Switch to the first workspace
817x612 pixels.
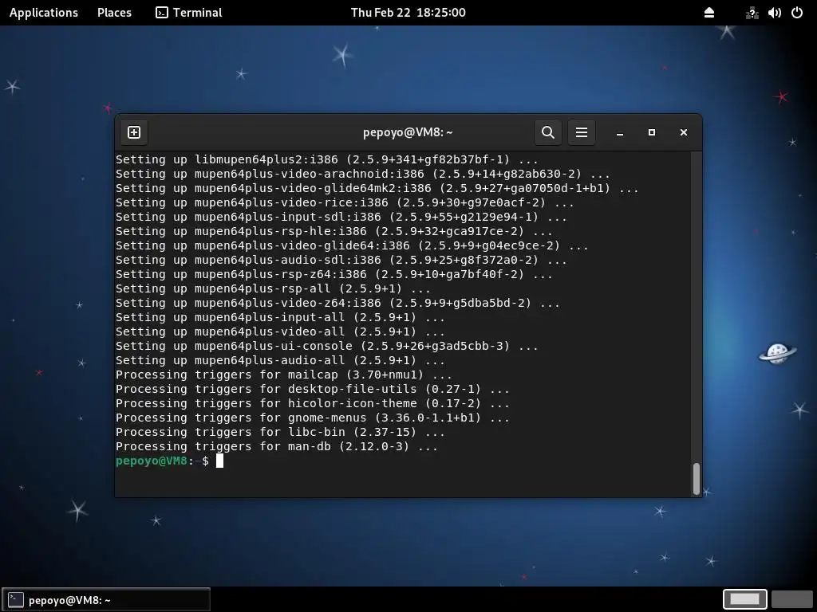(744, 599)
